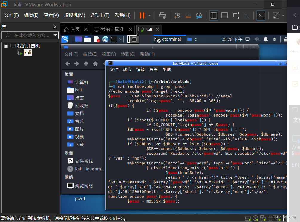
Task: Open the console view icon in toolbar
Action: pyautogui.click(x=261, y=15)
